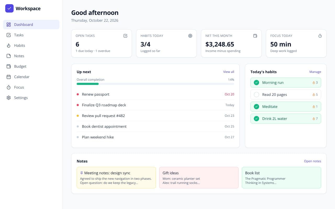Click Manage in Today's habits
This screenshot has width=335, height=209.
315,72
